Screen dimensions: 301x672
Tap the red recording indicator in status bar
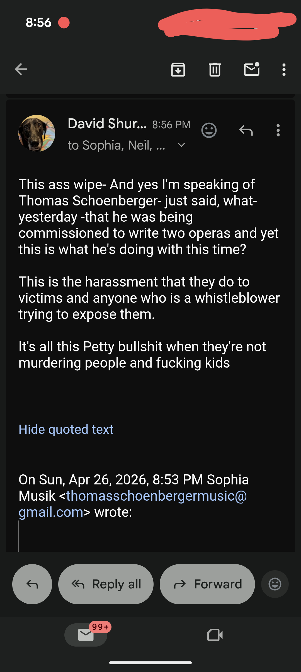64,23
